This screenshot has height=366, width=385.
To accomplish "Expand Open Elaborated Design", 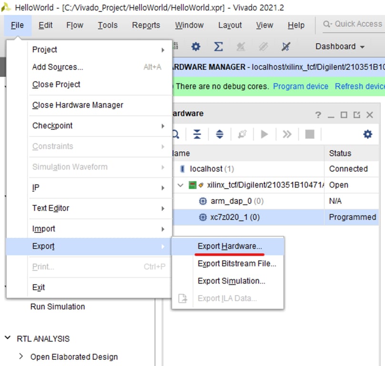I will click(21, 356).
